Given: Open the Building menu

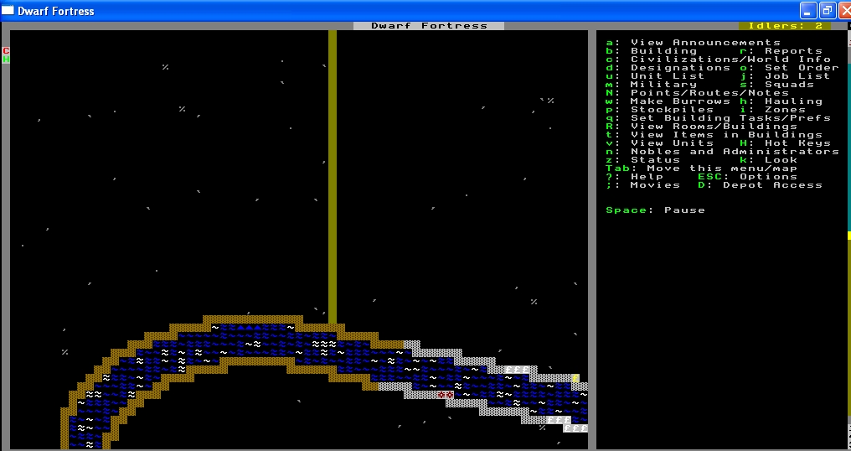Looking at the screenshot, I should pyautogui.click(x=663, y=51).
